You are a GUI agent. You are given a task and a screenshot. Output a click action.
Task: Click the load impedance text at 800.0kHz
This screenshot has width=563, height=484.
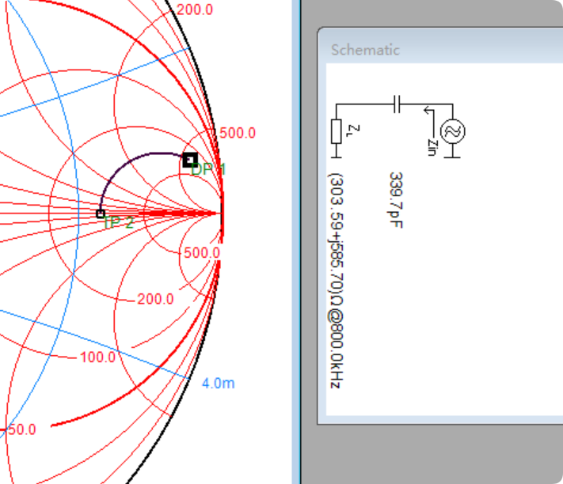[x=336, y=281]
